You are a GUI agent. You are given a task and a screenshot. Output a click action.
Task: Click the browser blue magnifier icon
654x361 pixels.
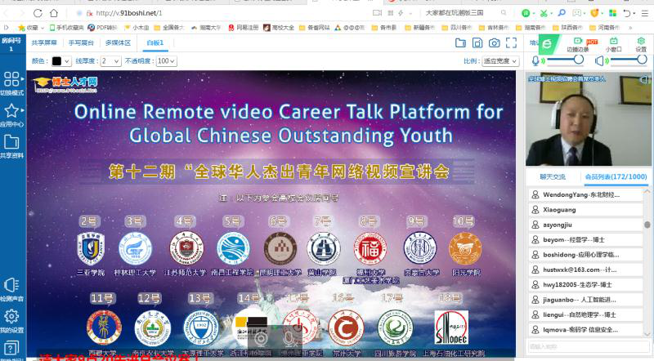(562, 13)
